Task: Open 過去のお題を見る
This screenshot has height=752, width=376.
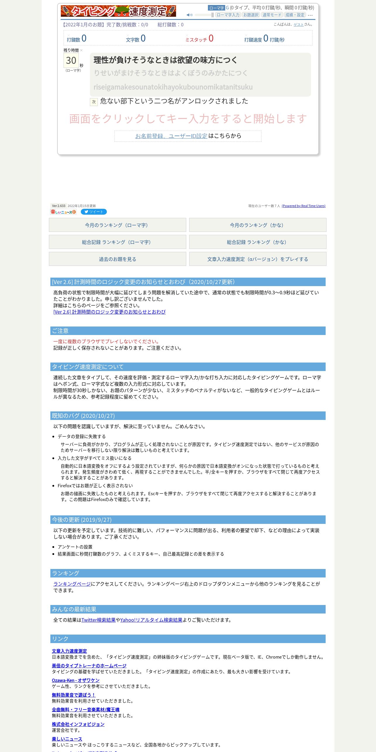Action: pyautogui.click(x=117, y=259)
